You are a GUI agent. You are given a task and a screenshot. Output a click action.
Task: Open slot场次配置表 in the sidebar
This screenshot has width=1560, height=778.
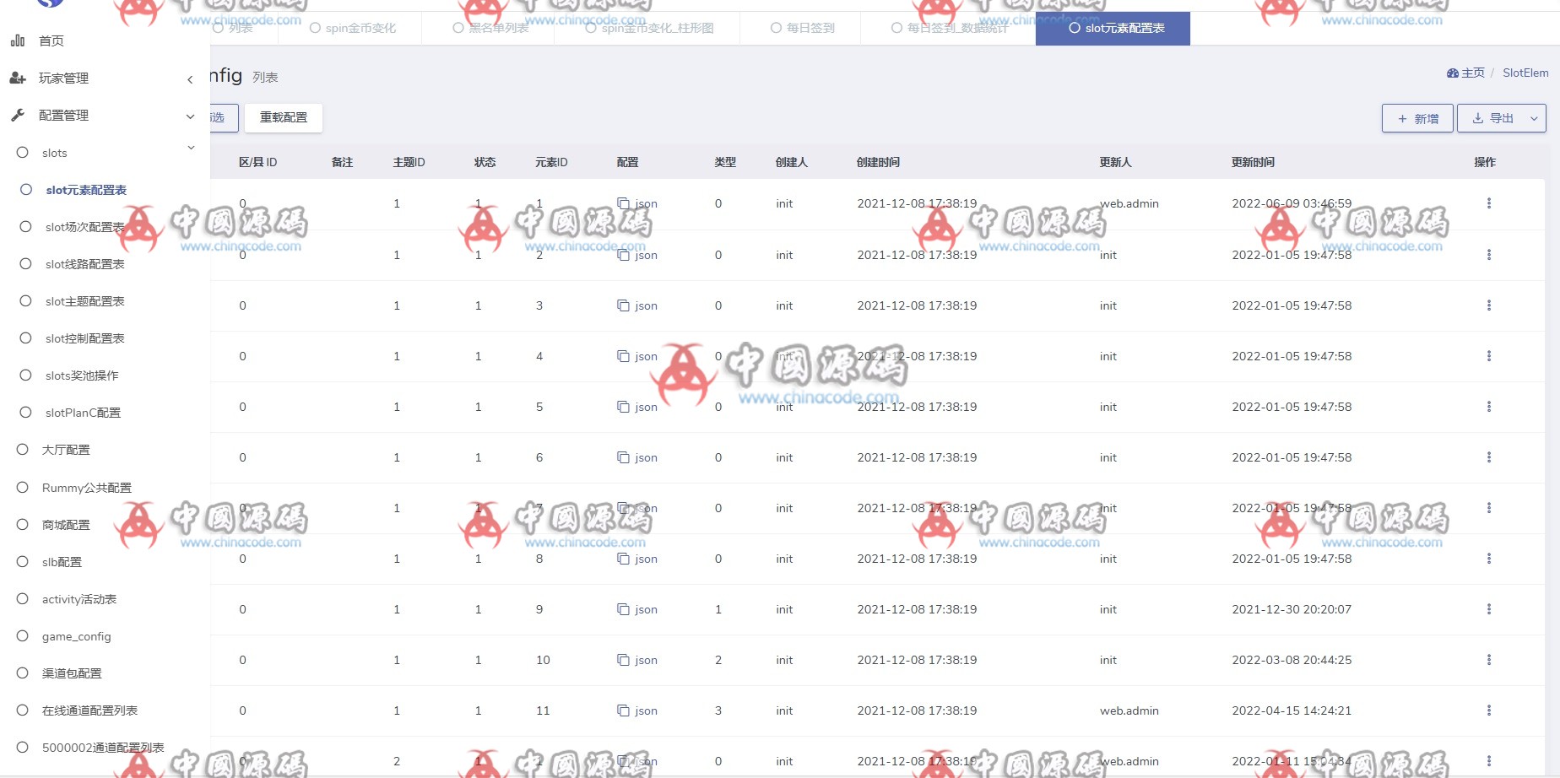[x=84, y=227]
